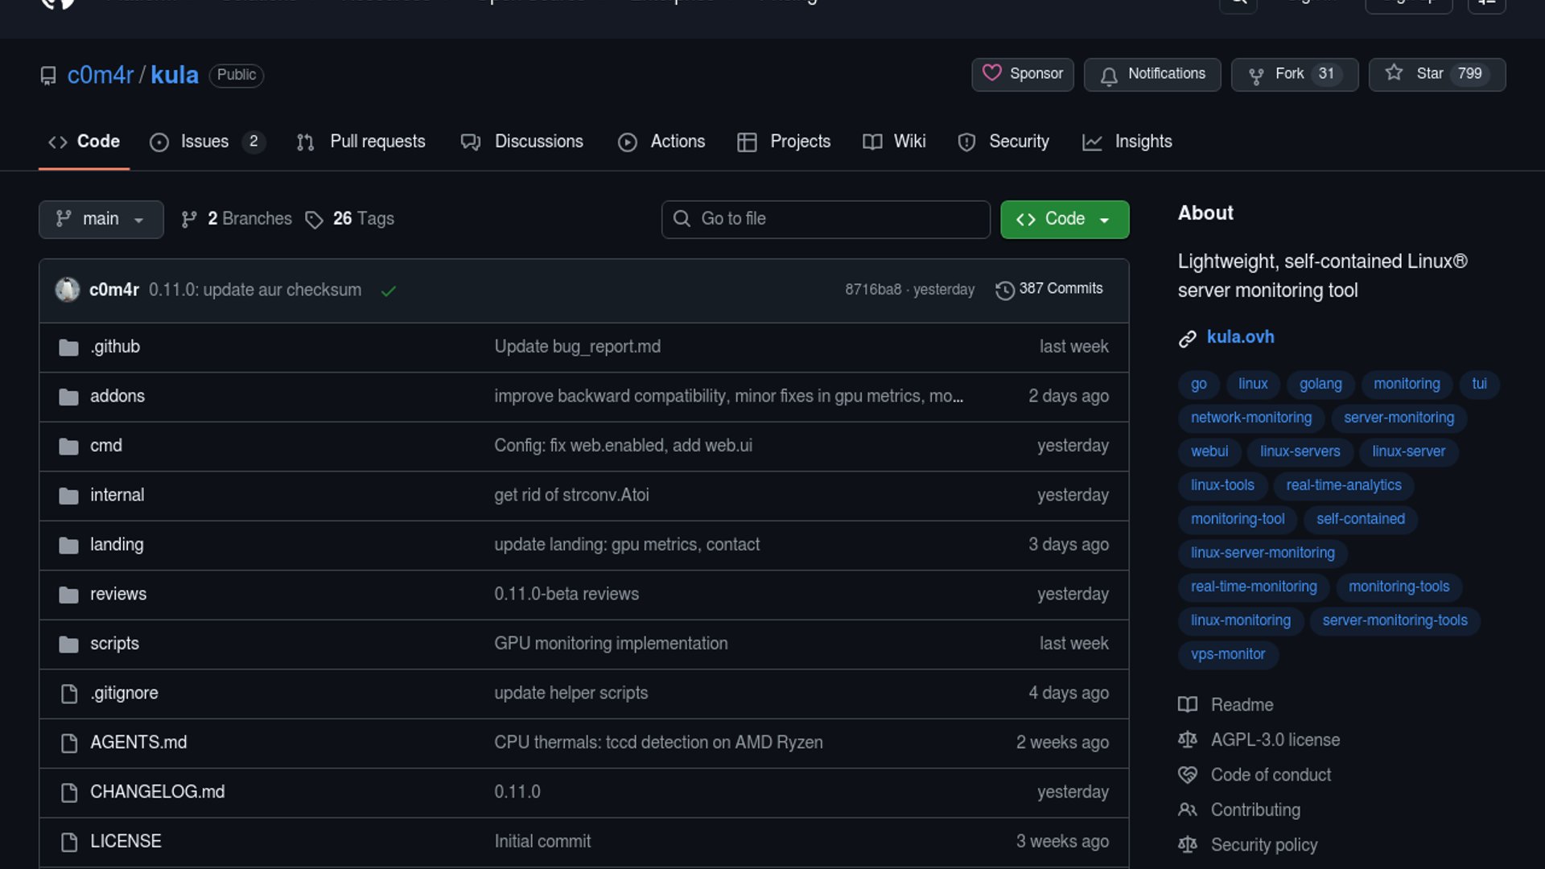
Task: Open the AGPL-3.0 license link
Action: tap(1275, 739)
